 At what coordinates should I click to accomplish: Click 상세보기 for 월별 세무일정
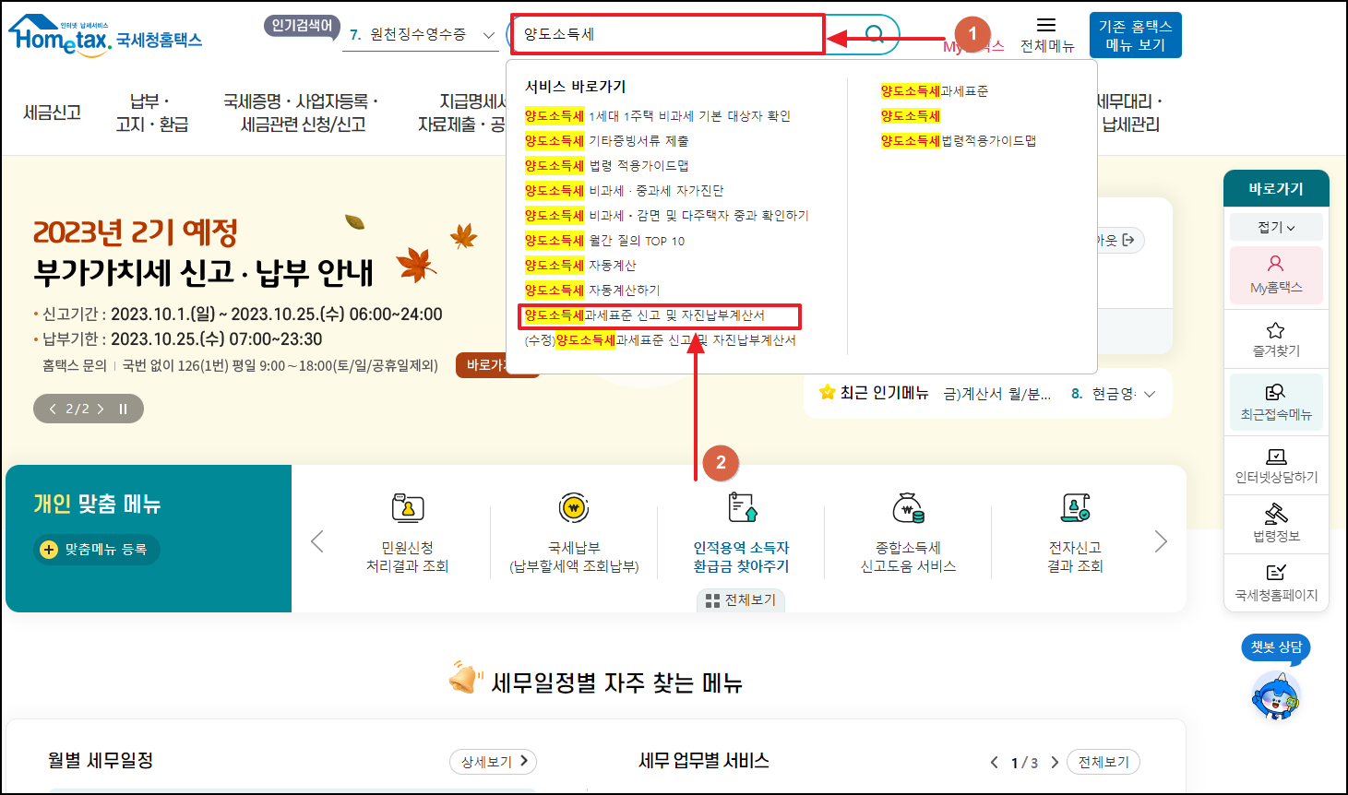click(x=494, y=762)
